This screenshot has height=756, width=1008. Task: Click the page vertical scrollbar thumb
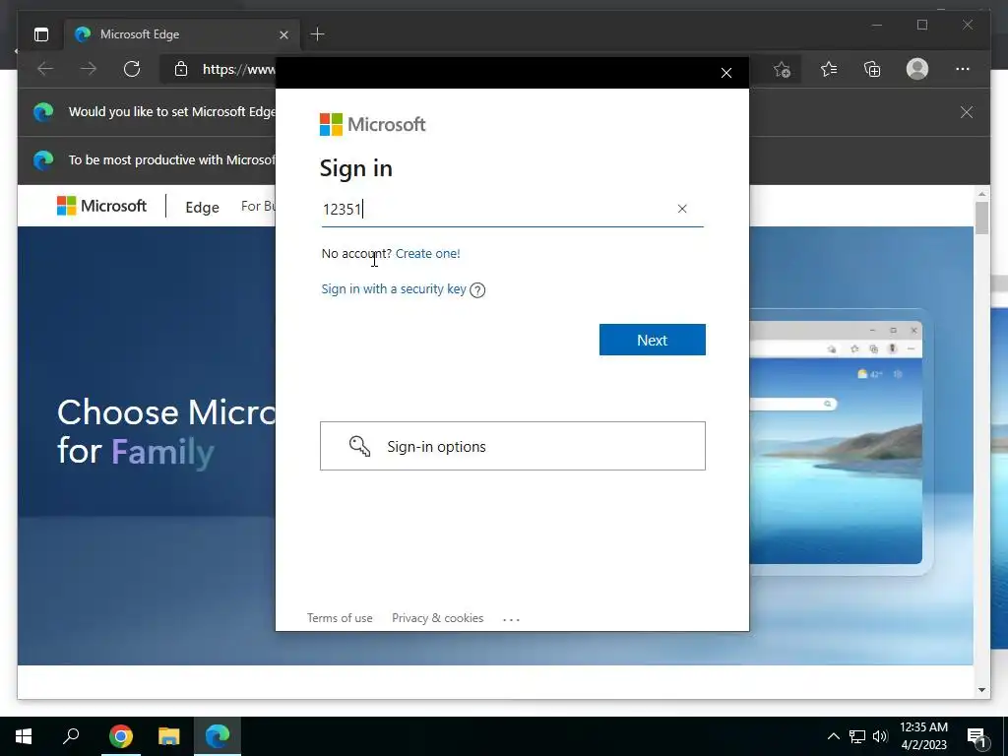[x=981, y=218]
